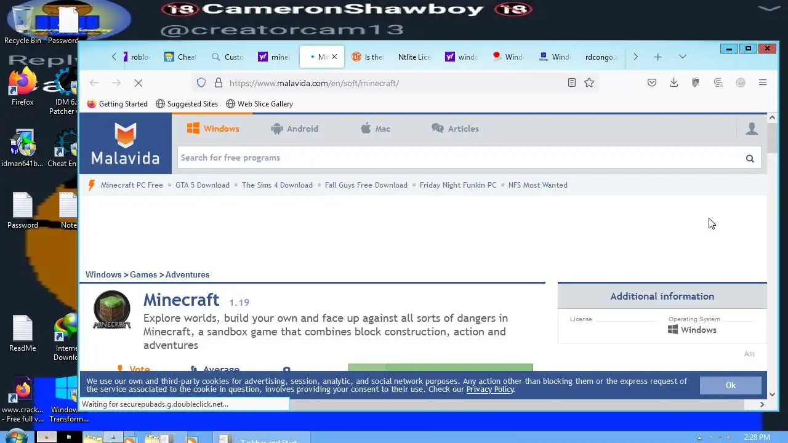Screen dimensions: 788x443
Task: Open the idman641b installer desktop icon
Action: (x=22, y=148)
